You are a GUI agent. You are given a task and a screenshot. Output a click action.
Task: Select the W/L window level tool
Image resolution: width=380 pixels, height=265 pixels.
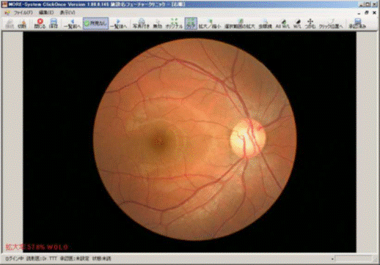point(297,23)
